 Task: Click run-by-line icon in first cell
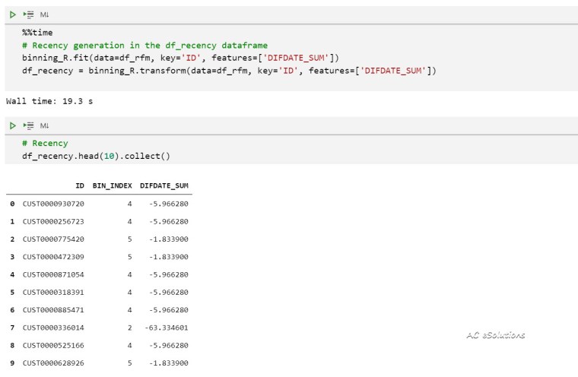27,14
